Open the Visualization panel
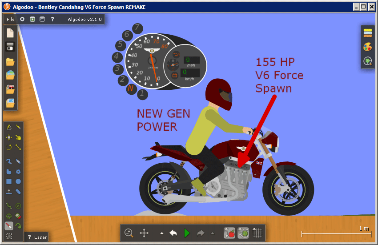This screenshot has width=378, height=245. pos(368,61)
